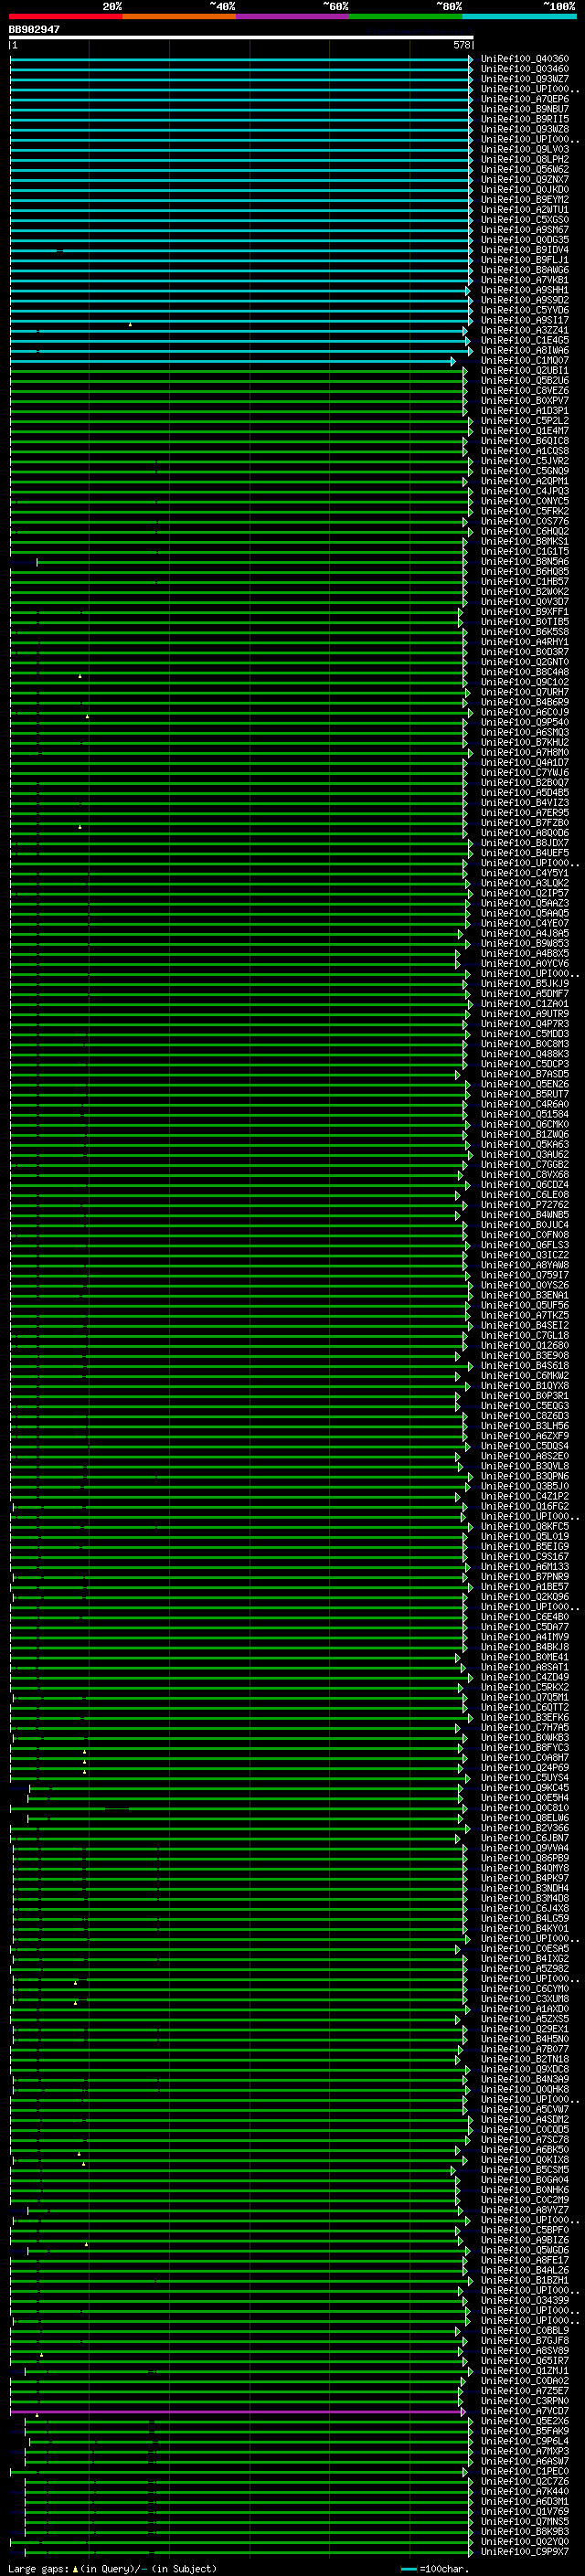Select hit label UniRef100_A7VCD7

tap(525, 2411)
